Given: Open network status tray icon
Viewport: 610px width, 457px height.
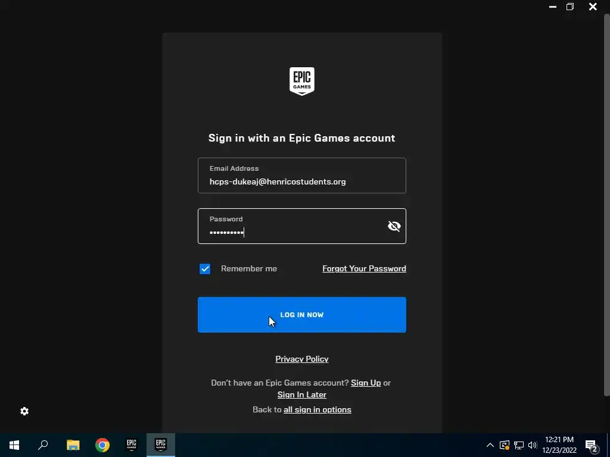Looking at the screenshot, I should (519, 445).
